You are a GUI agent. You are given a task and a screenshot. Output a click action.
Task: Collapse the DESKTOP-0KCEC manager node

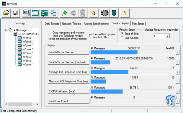tap(11, 34)
